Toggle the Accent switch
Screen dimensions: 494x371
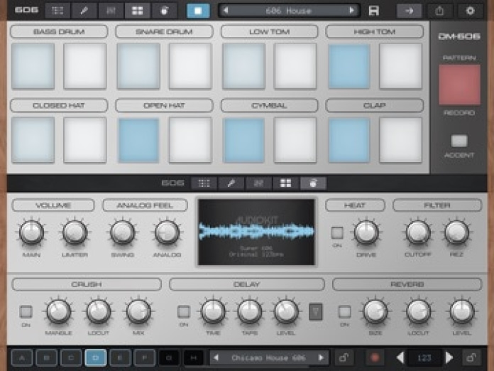click(459, 141)
